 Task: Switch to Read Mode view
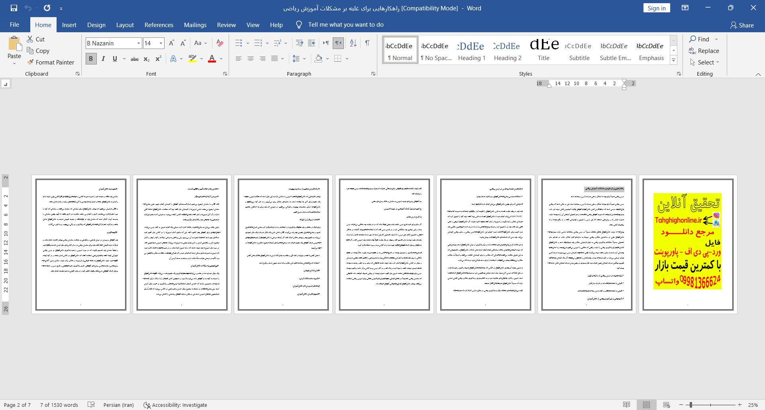(x=627, y=405)
